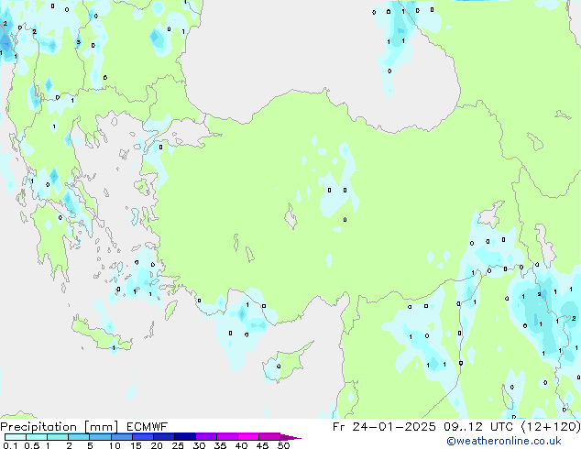Screen dimensions: 581x449
Task: Click the "[mm]" unit label
Action: (x=101, y=427)
